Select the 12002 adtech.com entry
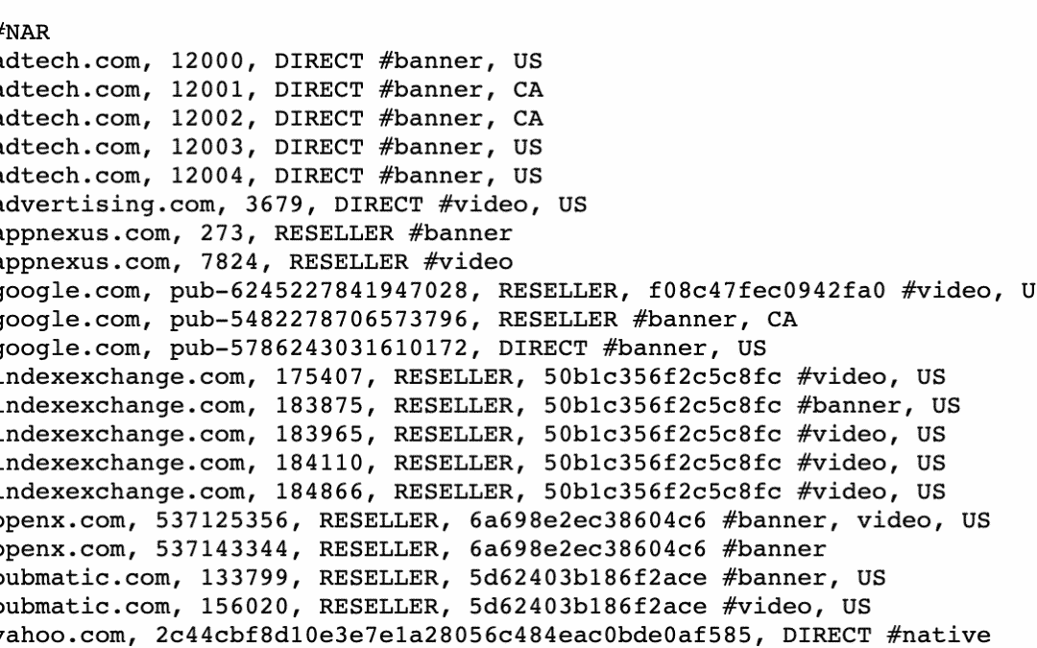The width and height of the screenshot is (1037, 648). pyautogui.click(x=271, y=118)
